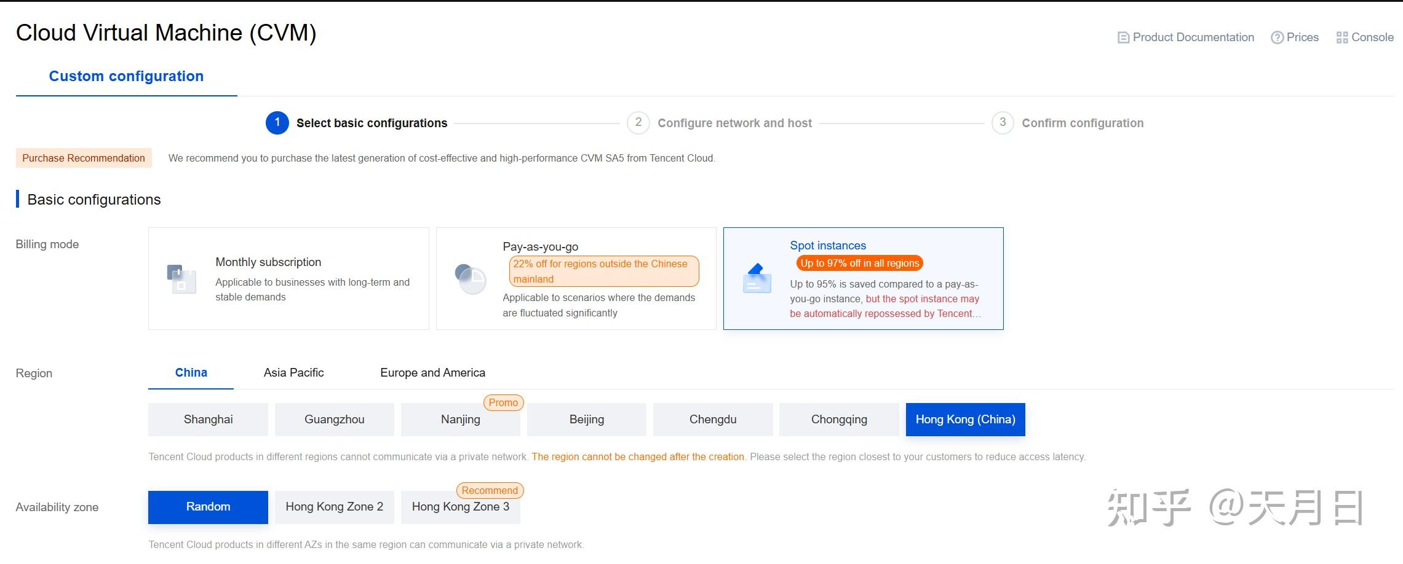Click the step 3 circle indicator
The width and height of the screenshot is (1403, 564).
coord(1003,123)
